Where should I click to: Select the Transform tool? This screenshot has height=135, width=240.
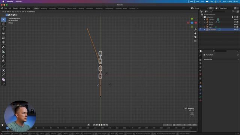click(3, 42)
